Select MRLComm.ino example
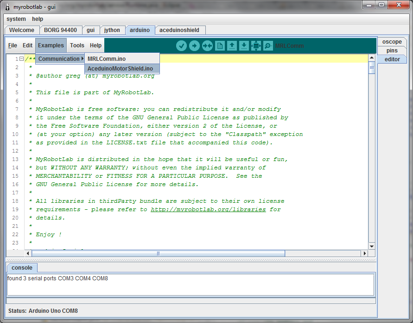413x323 pixels. click(x=122, y=59)
